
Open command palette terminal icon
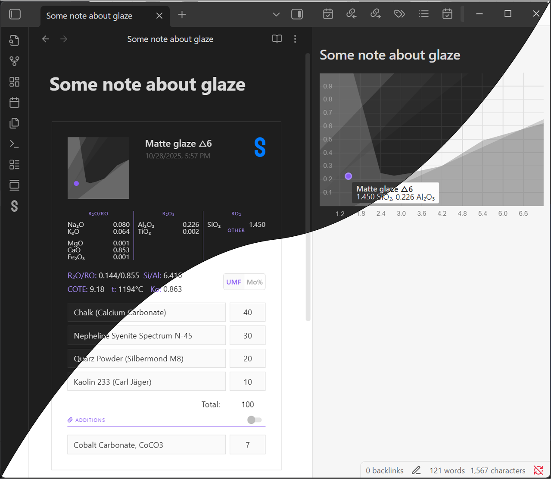pyautogui.click(x=14, y=144)
